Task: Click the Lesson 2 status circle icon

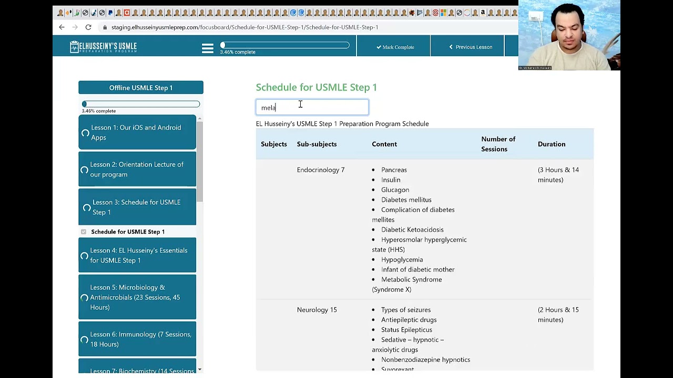Action: point(84,170)
